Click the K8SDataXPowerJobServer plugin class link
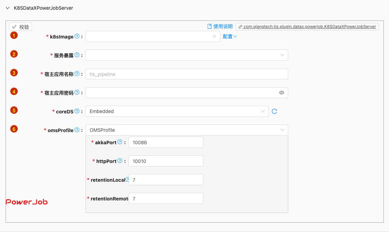Image resolution: width=389 pixels, height=232 pixels. 307,27
